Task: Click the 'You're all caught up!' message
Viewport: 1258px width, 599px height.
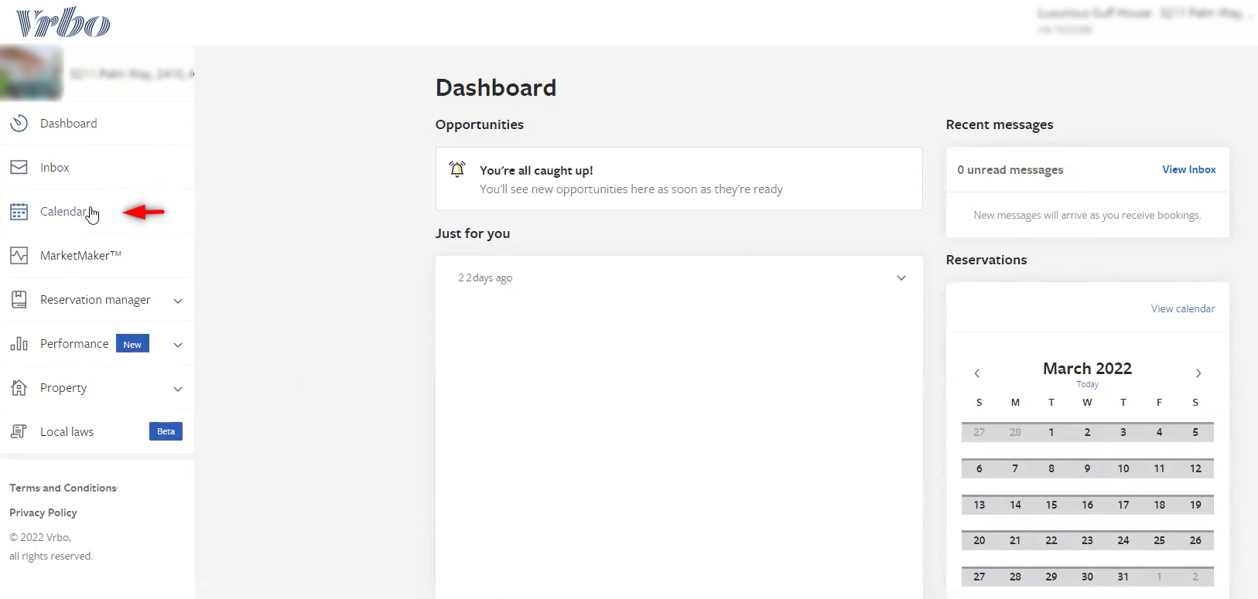Action: [x=536, y=170]
